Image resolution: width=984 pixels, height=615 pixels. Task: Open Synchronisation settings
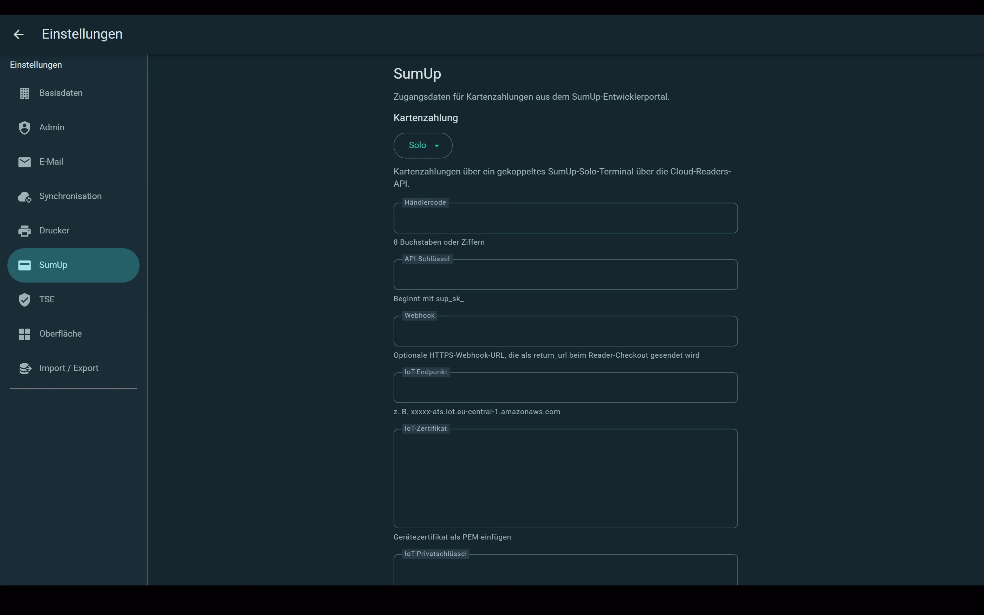pyautogui.click(x=73, y=197)
